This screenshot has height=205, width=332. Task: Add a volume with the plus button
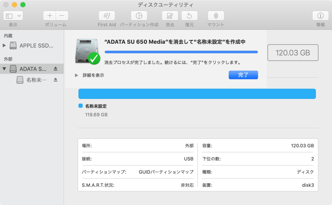pyautogui.click(x=50, y=16)
